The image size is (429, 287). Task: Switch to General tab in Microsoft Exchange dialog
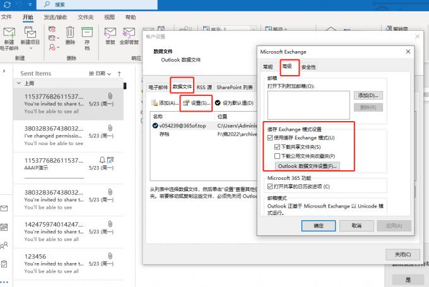[268, 67]
